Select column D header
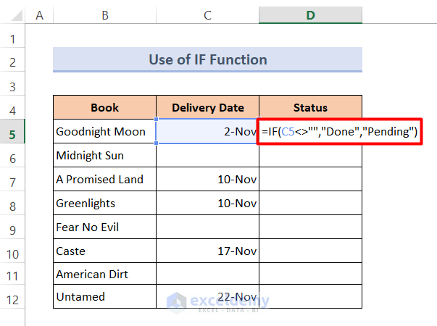 tap(310, 14)
